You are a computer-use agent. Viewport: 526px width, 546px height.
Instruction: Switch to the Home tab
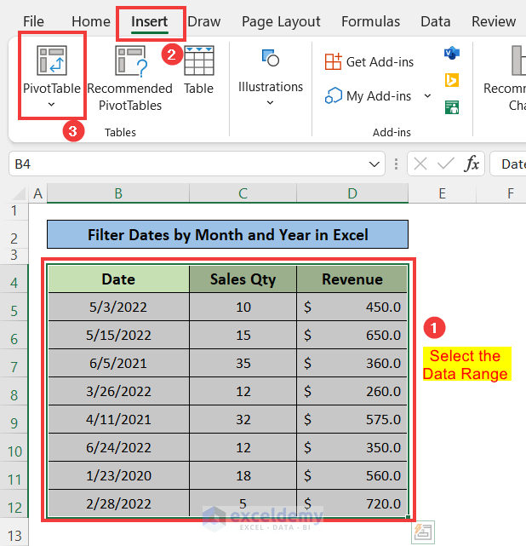tap(91, 21)
